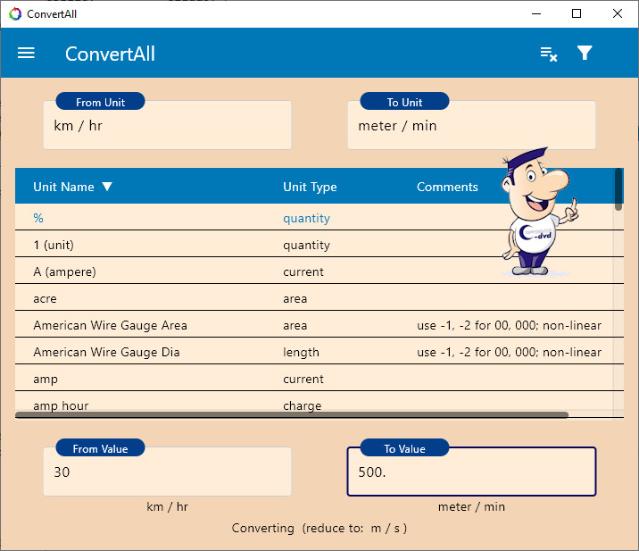Select the acre unit row
The image size is (639, 551).
pos(178,298)
